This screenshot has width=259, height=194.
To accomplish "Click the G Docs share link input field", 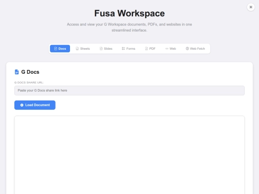I will tap(129, 91).
